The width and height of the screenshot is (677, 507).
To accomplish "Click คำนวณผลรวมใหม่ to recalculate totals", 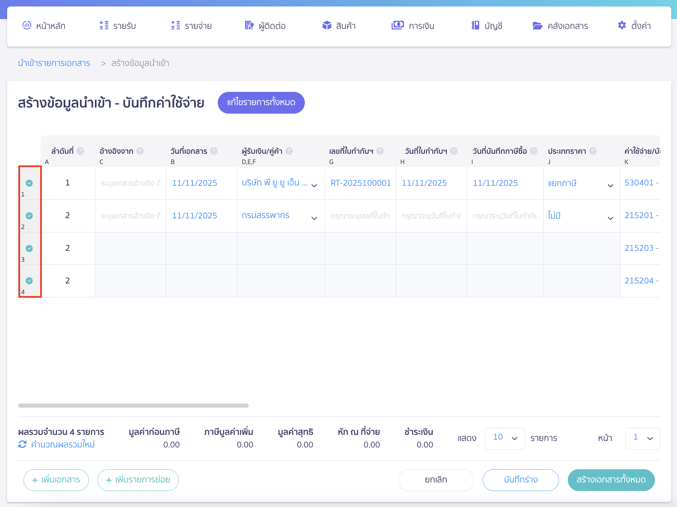I will tap(56, 444).
